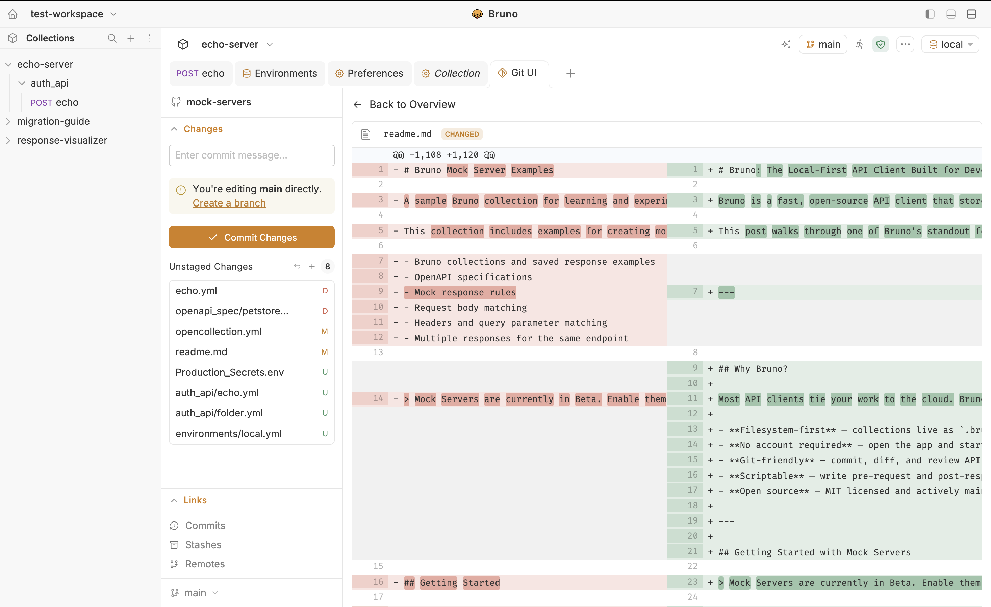Select echo.yml in unstaged changes
The width and height of the screenshot is (991, 607).
tap(252, 291)
